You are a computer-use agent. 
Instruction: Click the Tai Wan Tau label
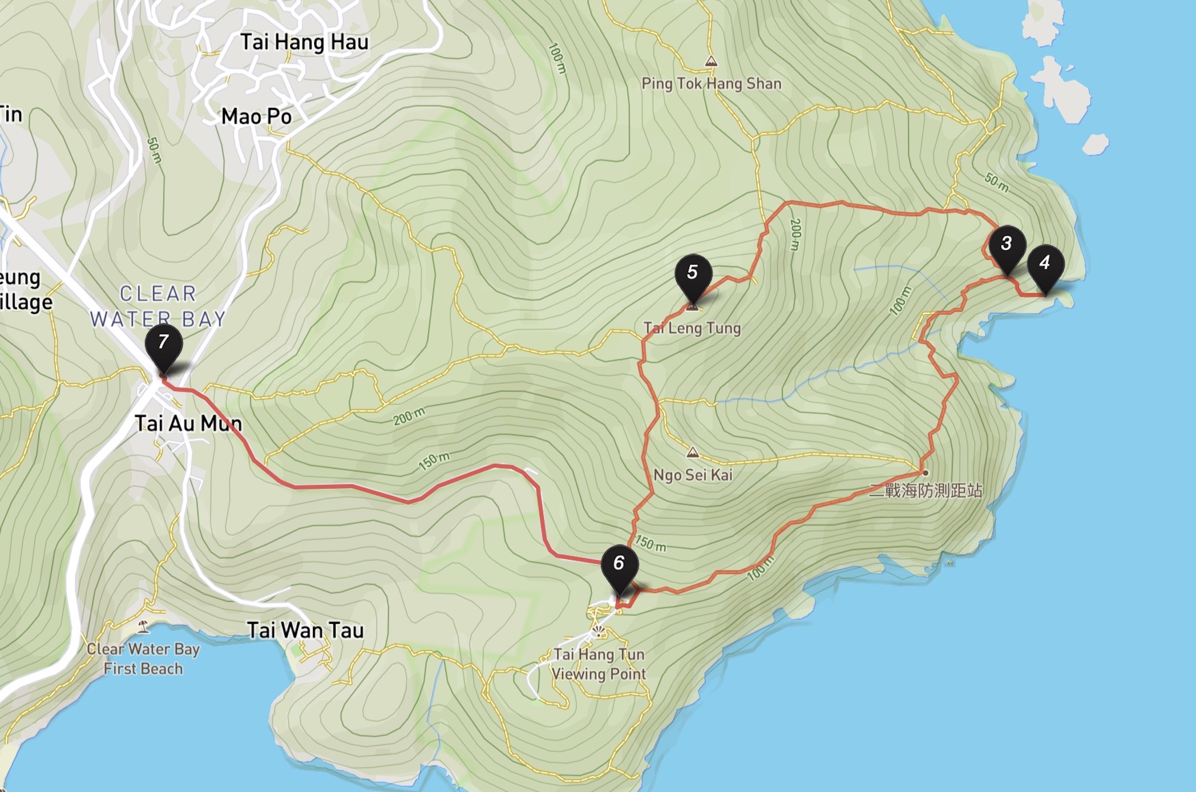pos(305,630)
